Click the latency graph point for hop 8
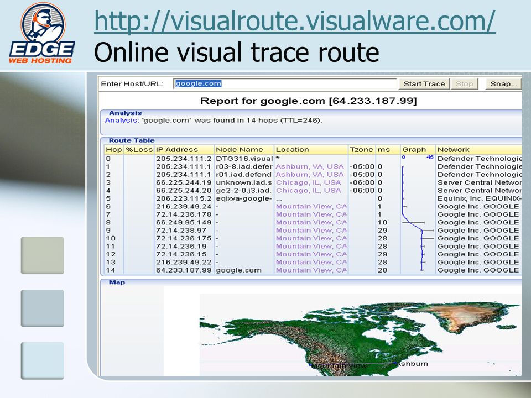 point(409,222)
